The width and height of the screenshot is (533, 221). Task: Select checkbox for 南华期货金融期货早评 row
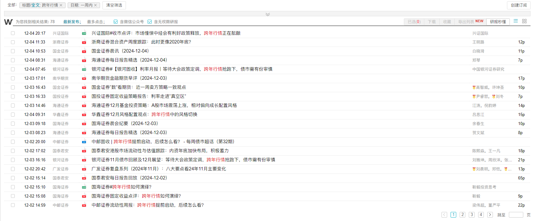13,78
